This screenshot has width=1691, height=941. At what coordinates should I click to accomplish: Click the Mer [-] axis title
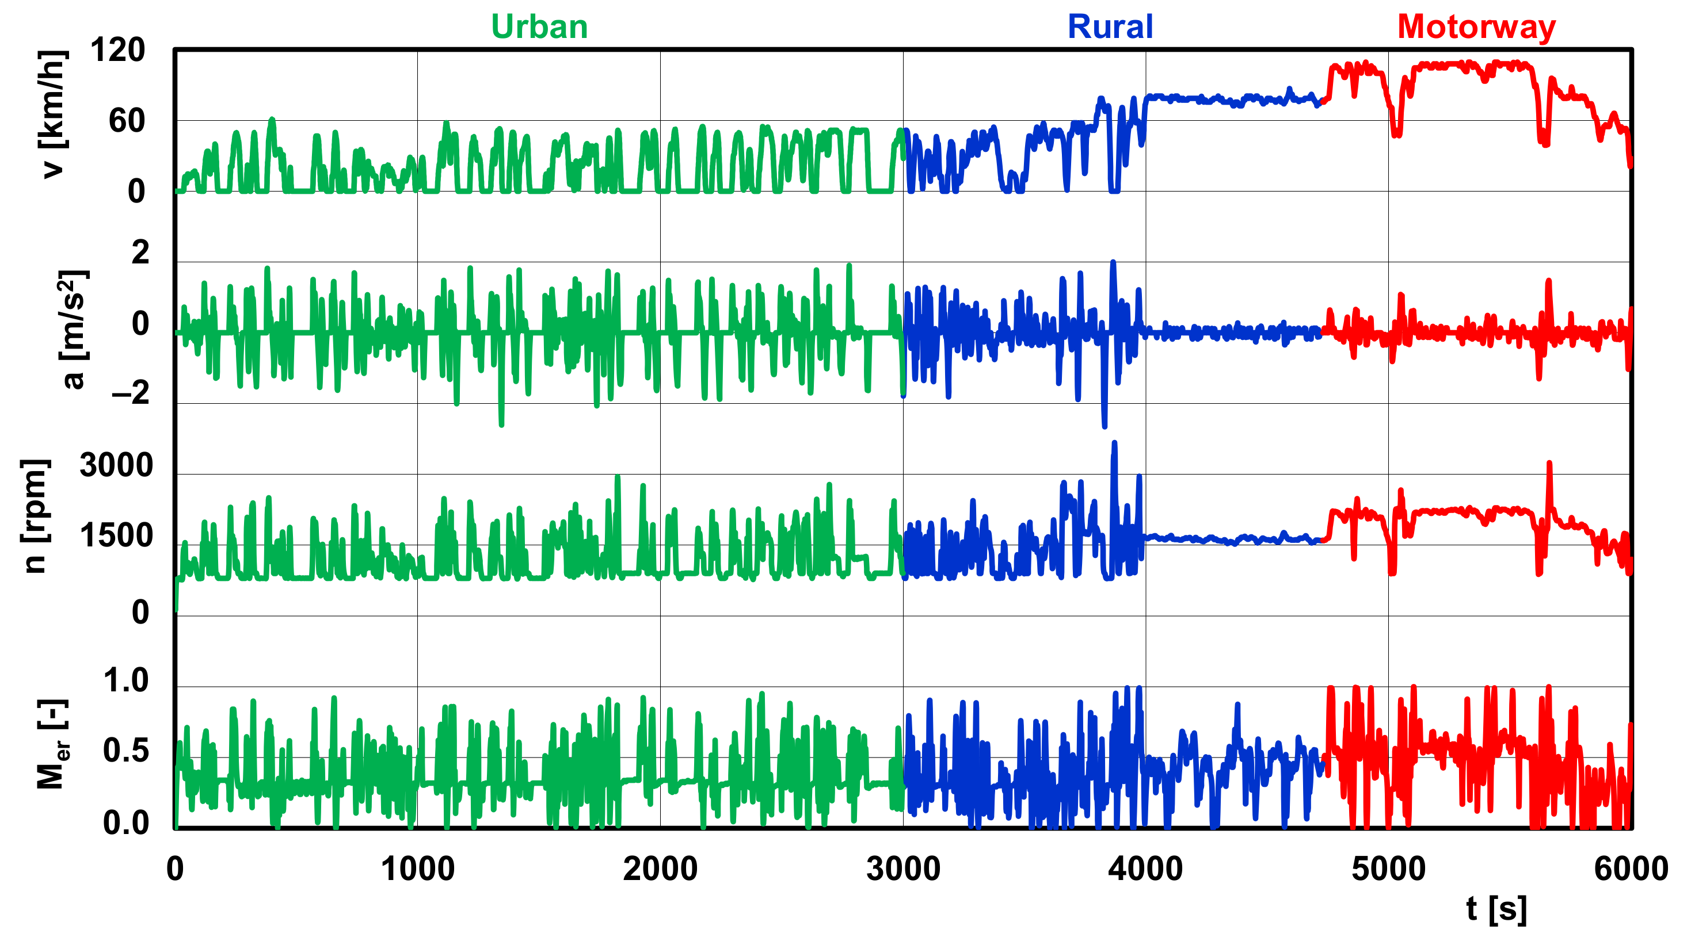tap(52, 744)
